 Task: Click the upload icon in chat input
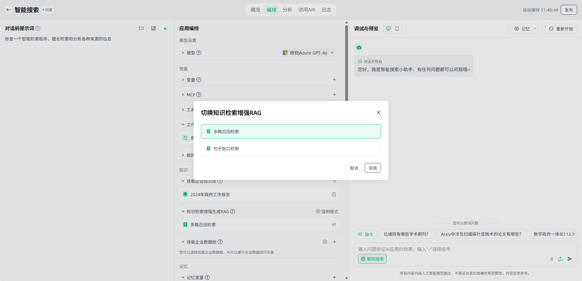(560, 259)
